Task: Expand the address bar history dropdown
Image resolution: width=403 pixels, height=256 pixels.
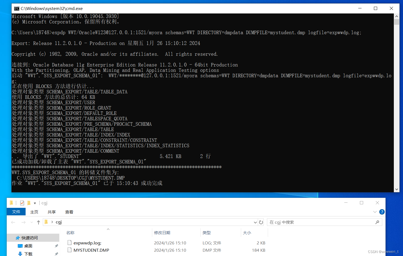Action: click(x=255, y=222)
